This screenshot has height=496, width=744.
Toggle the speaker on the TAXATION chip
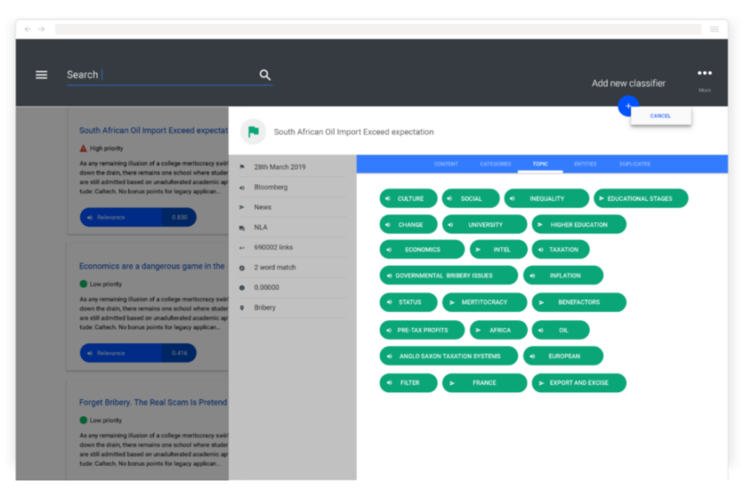pyautogui.click(x=541, y=249)
